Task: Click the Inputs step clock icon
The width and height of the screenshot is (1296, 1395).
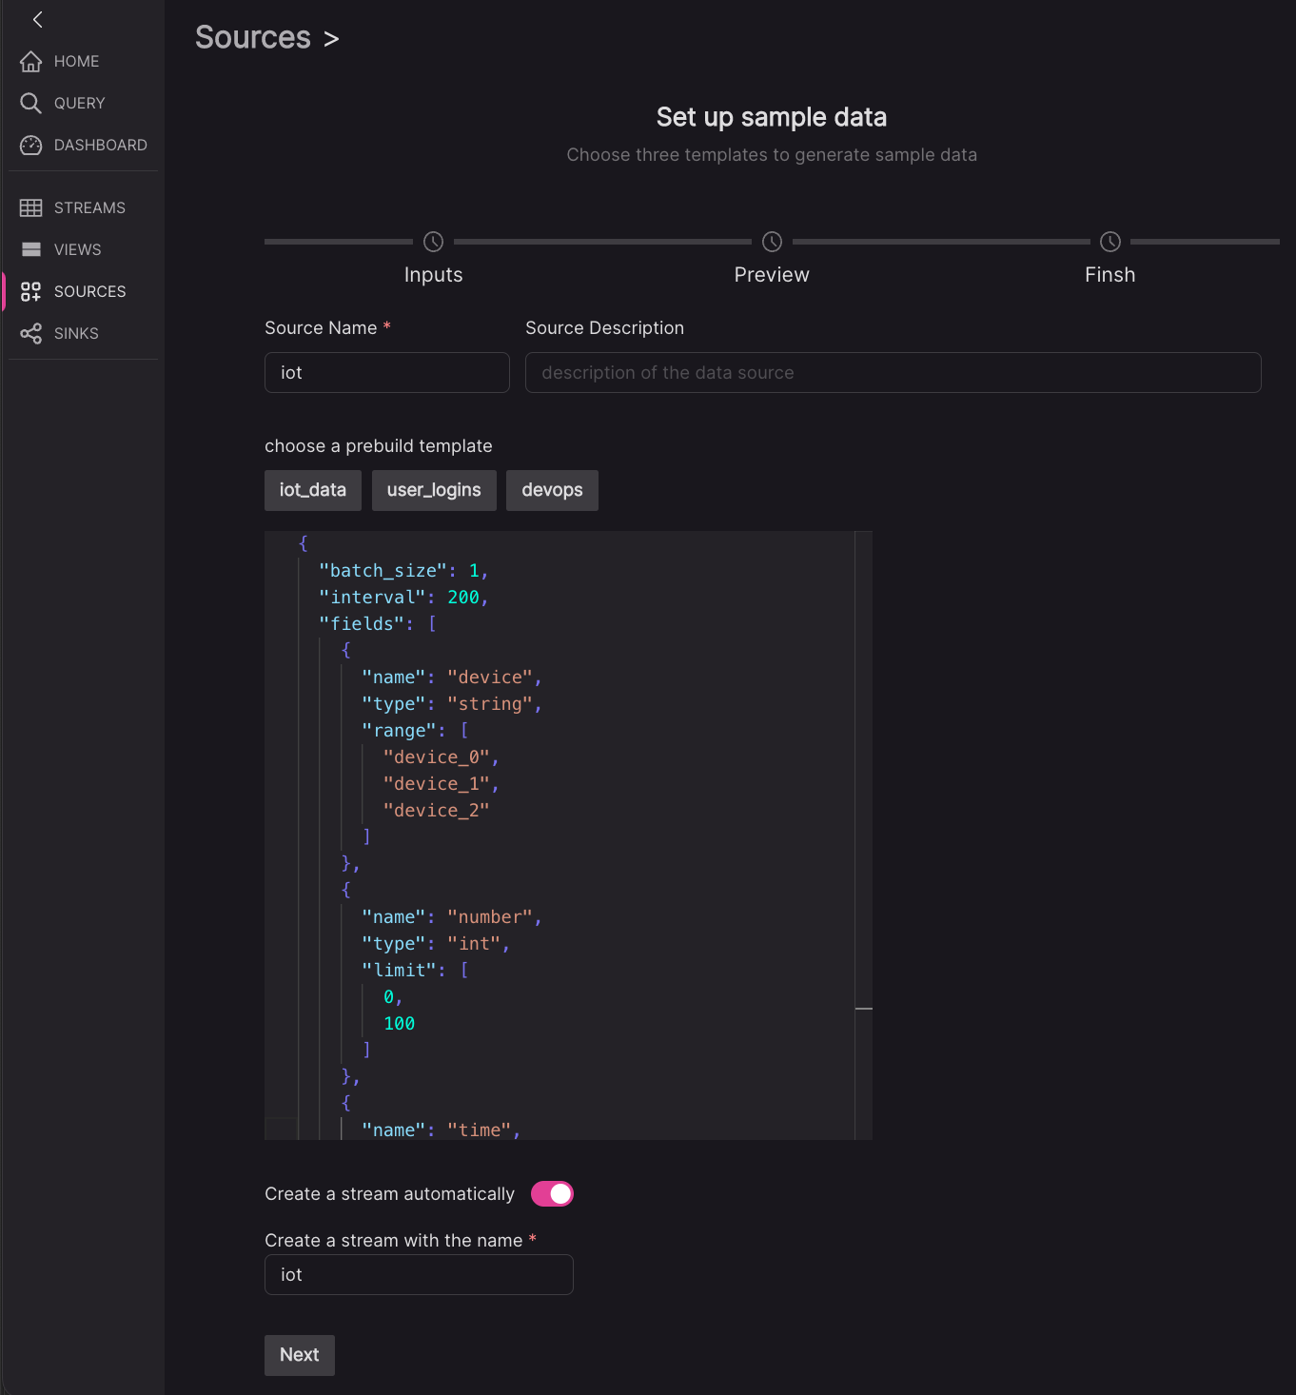Action: tap(433, 242)
